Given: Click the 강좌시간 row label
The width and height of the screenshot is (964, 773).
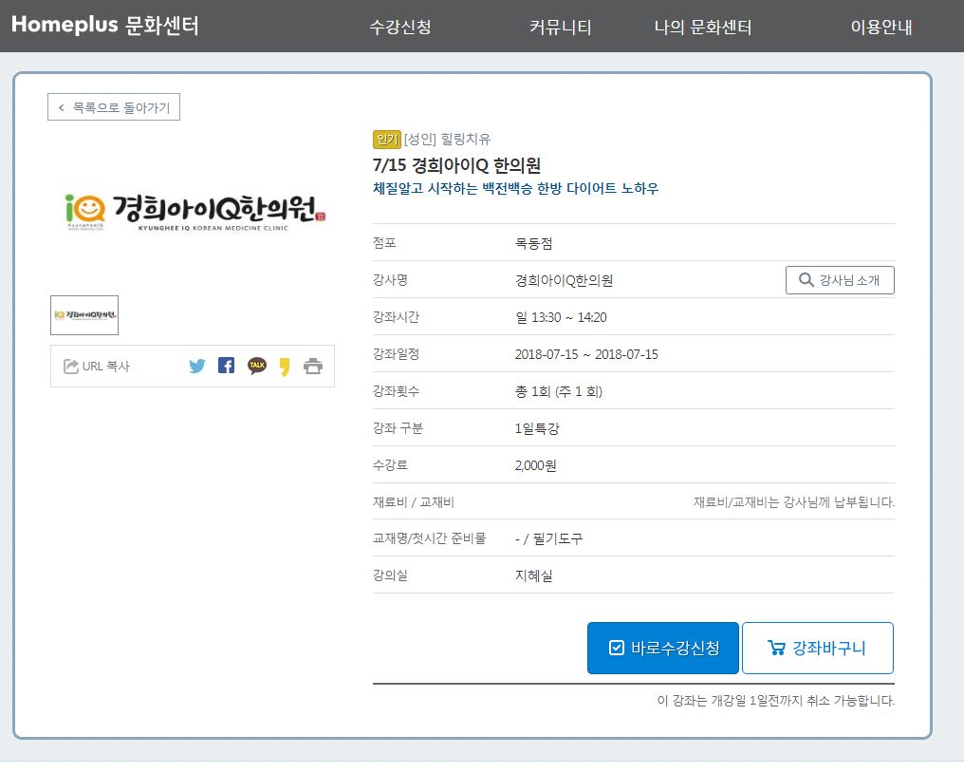Looking at the screenshot, I should pyautogui.click(x=396, y=317).
